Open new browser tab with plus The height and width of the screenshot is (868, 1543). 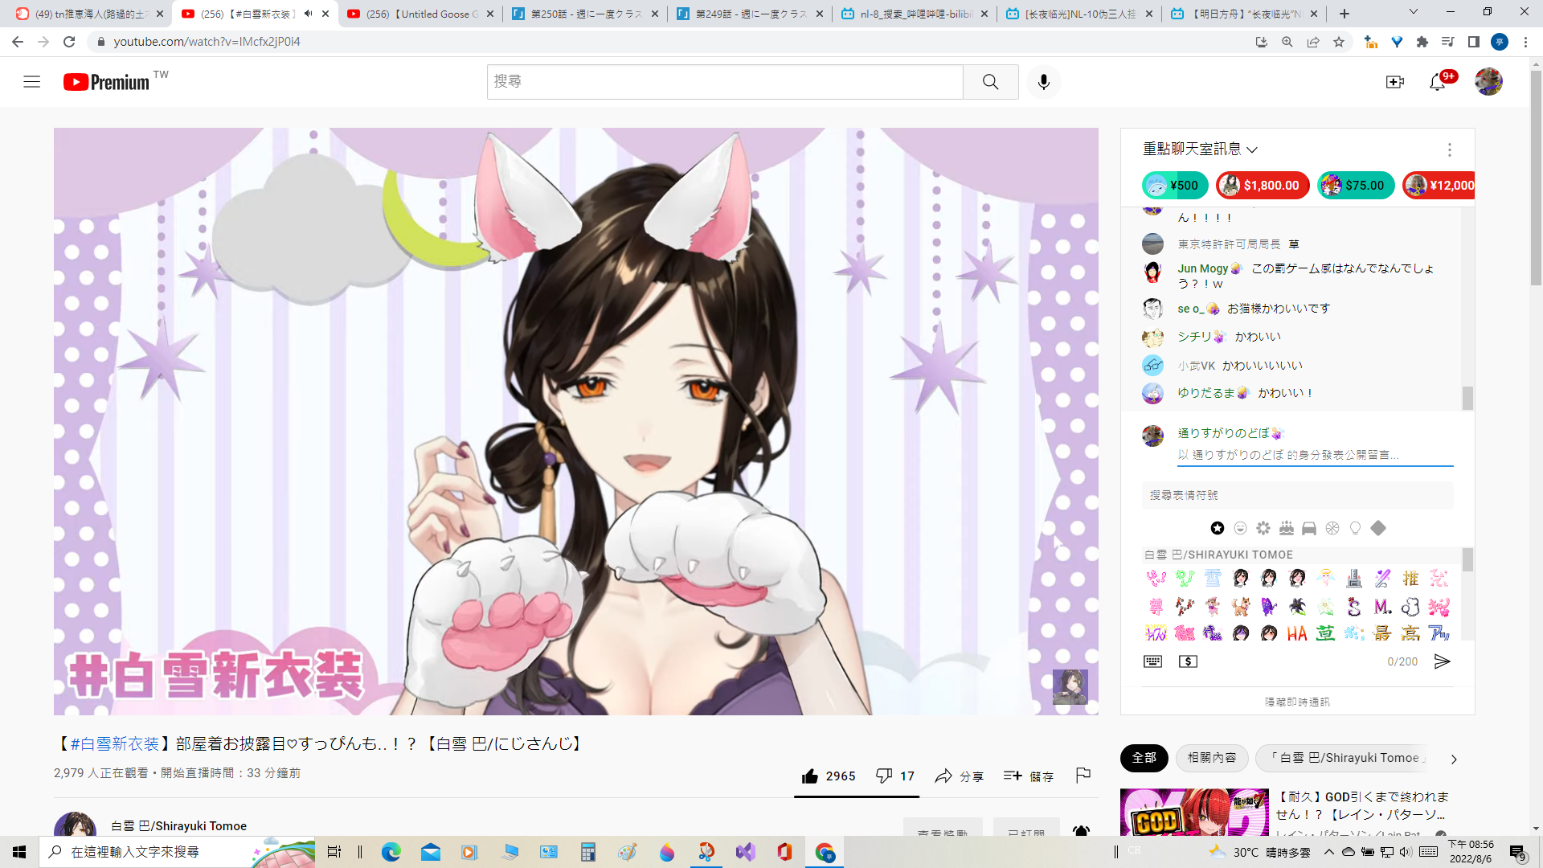pos(1344,14)
